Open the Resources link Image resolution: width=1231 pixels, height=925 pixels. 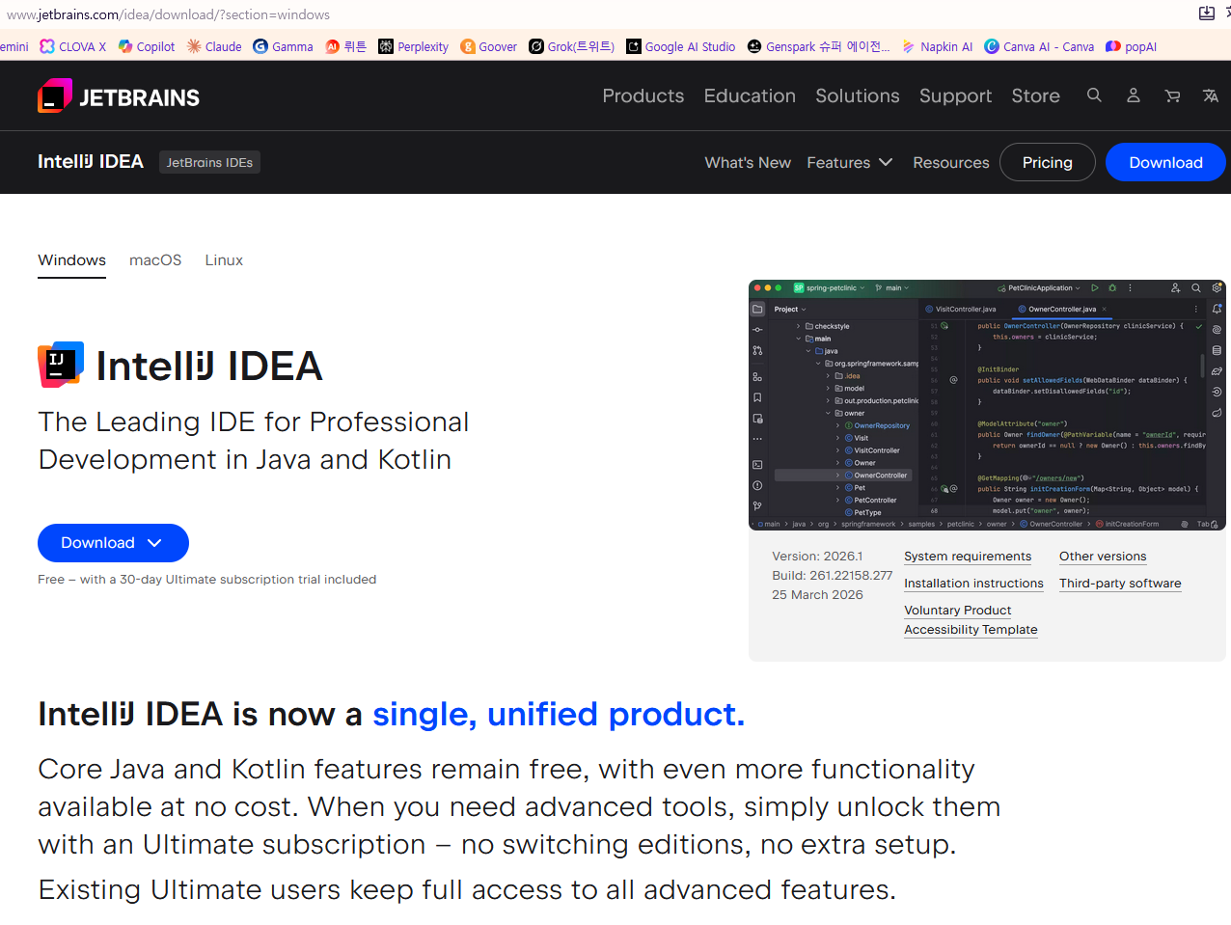tap(951, 162)
